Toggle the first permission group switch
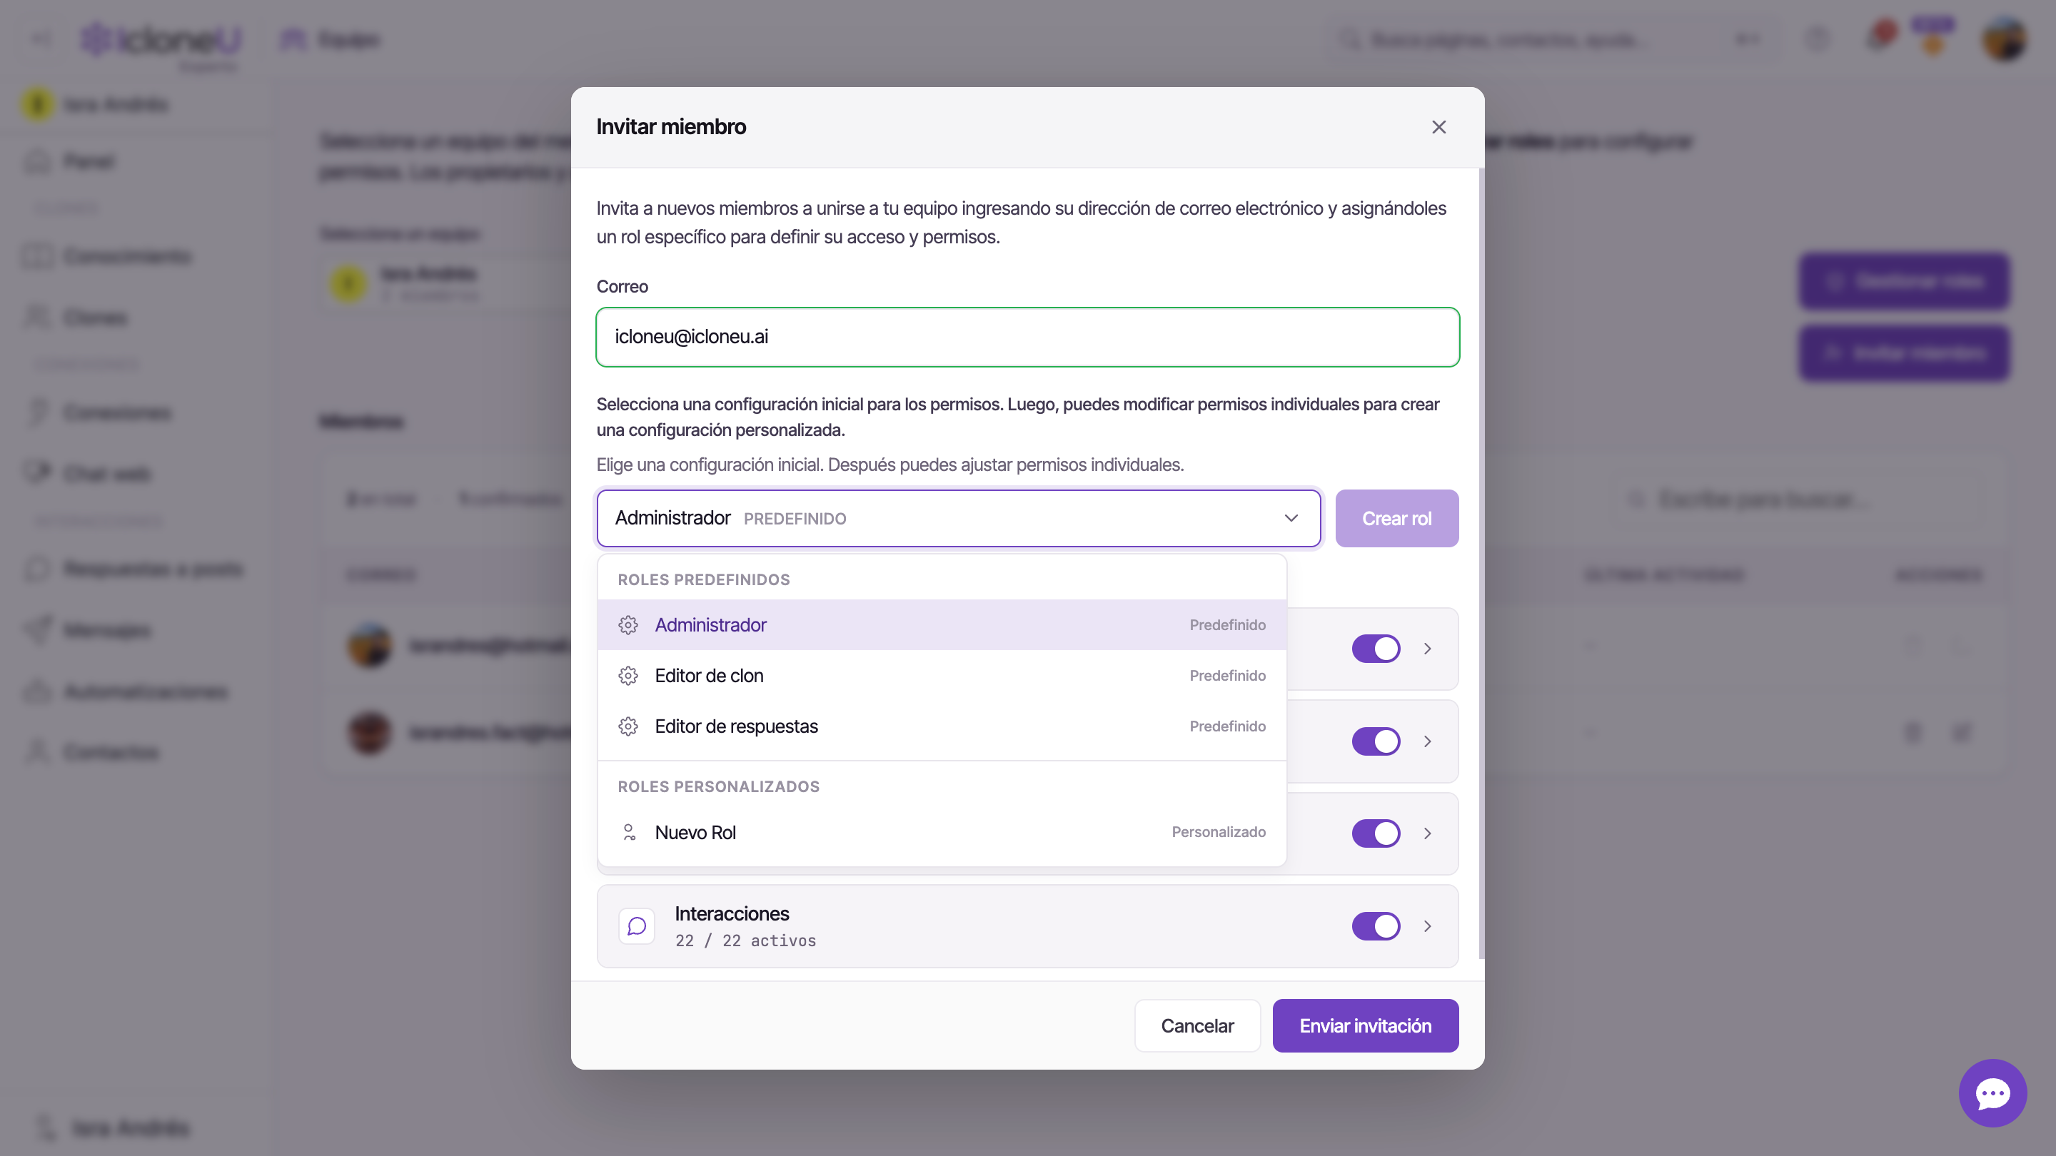 point(1376,649)
